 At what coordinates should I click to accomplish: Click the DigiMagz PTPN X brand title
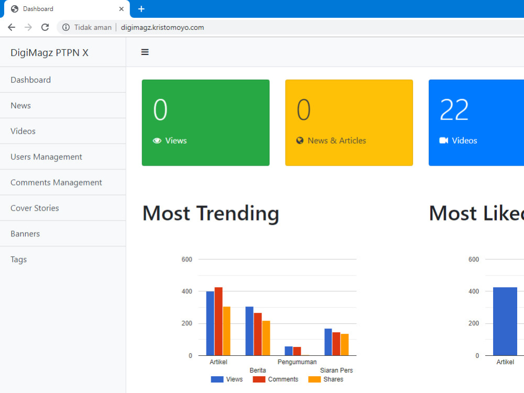[x=49, y=53]
